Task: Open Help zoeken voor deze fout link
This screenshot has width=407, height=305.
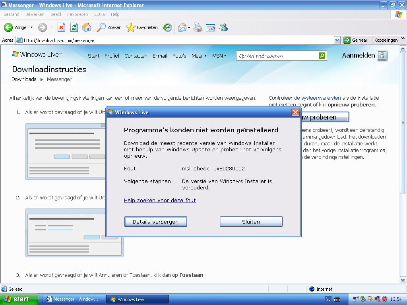Action: 160,200
